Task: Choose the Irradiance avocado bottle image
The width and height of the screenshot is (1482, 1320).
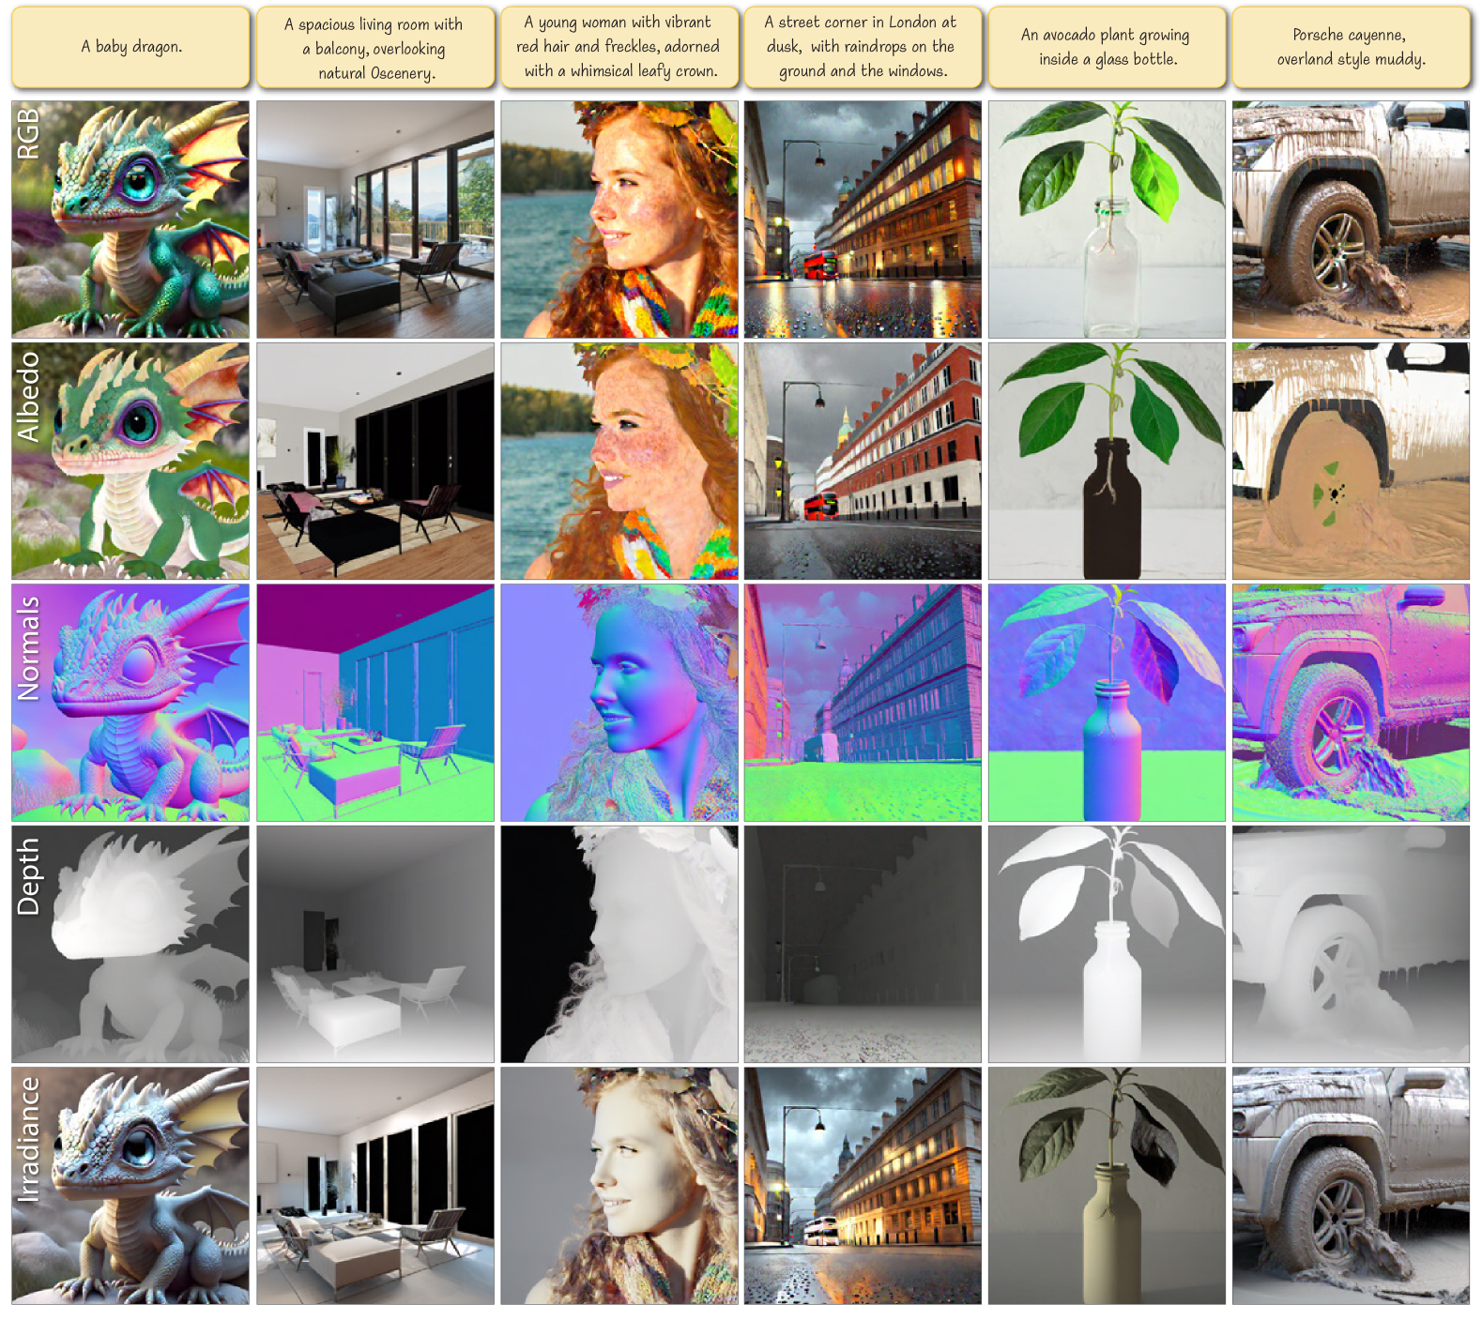Action: click(x=1107, y=1186)
